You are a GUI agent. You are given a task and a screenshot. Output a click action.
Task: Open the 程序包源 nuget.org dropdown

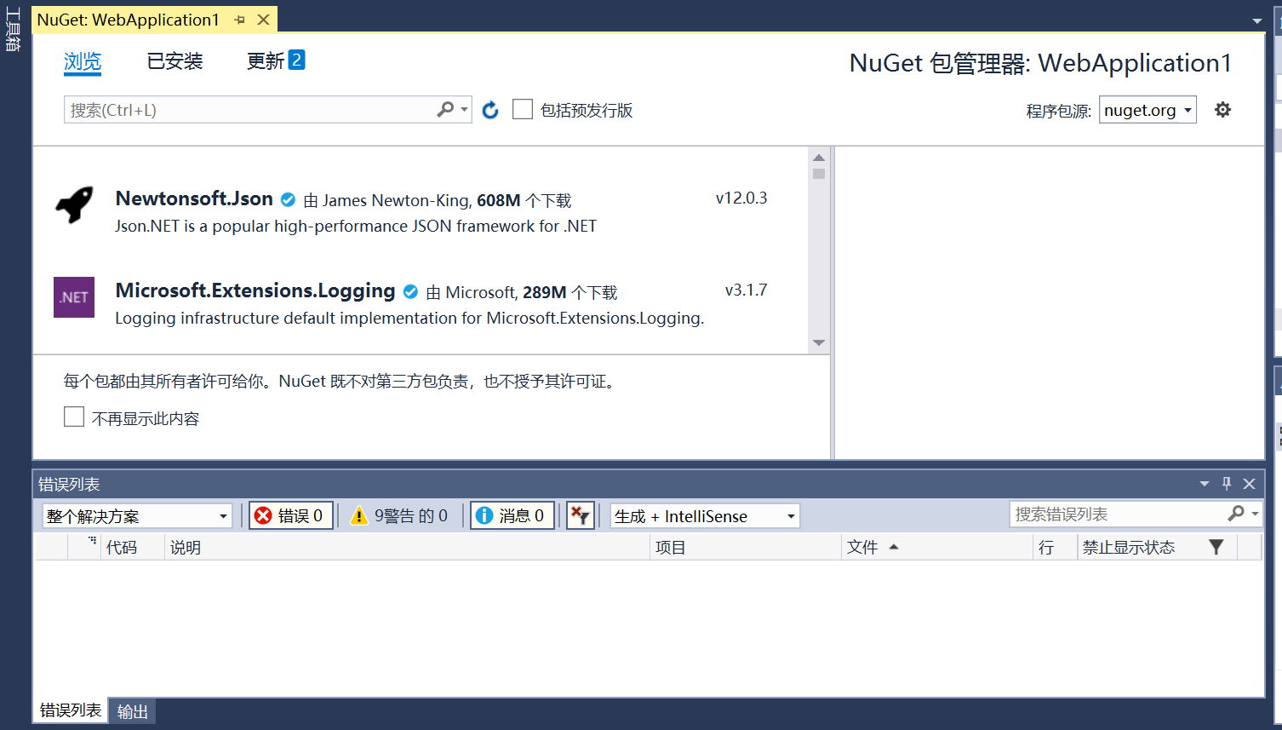[1148, 110]
